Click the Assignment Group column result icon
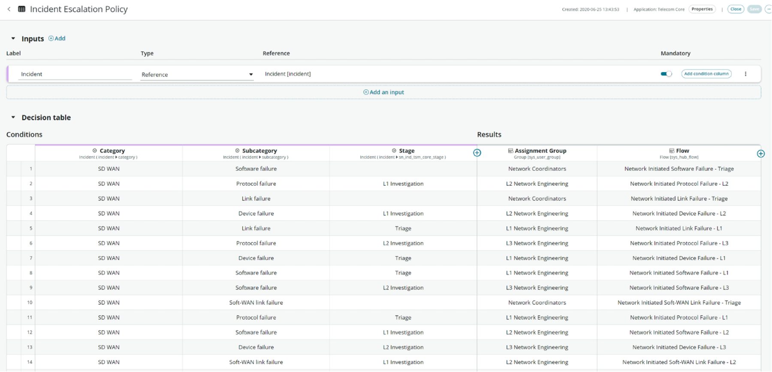This screenshot has height=372, width=772. pyautogui.click(x=510, y=151)
